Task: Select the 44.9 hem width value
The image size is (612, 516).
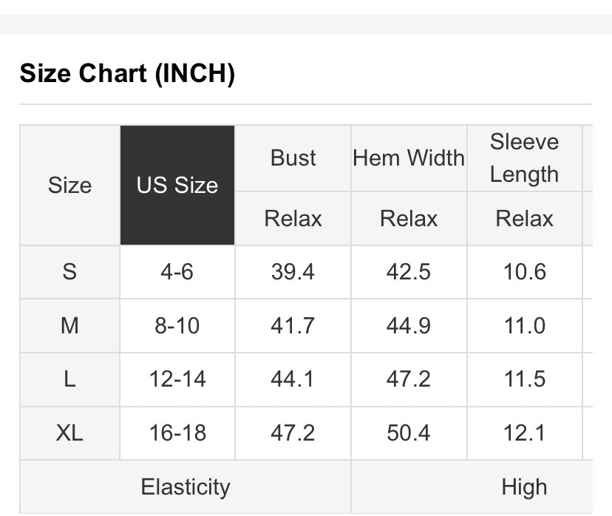Action: click(409, 325)
